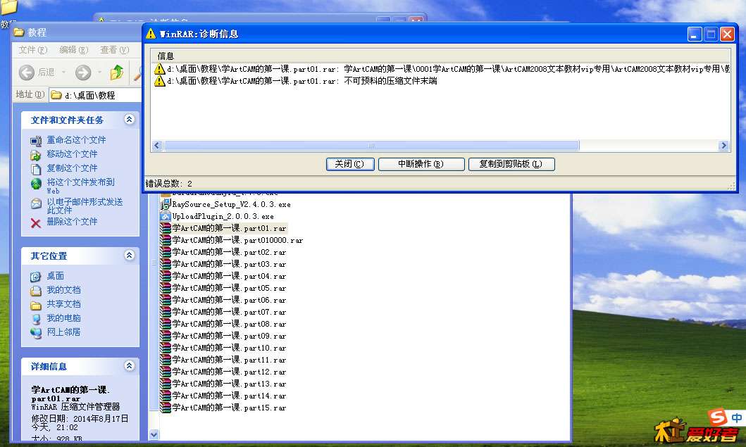
Task: Collapse the 详细信息 panel
Action: tap(129, 365)
